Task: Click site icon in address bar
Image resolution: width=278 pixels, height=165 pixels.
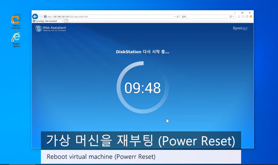Action: [45, 17]
